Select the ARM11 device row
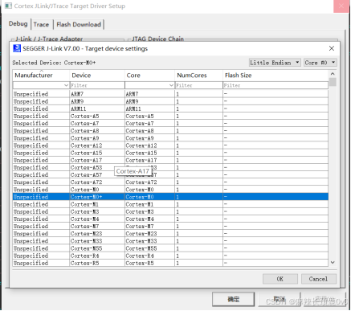This screenshot has height=311, width=351. pyautogui.click(x=170, y=108)
